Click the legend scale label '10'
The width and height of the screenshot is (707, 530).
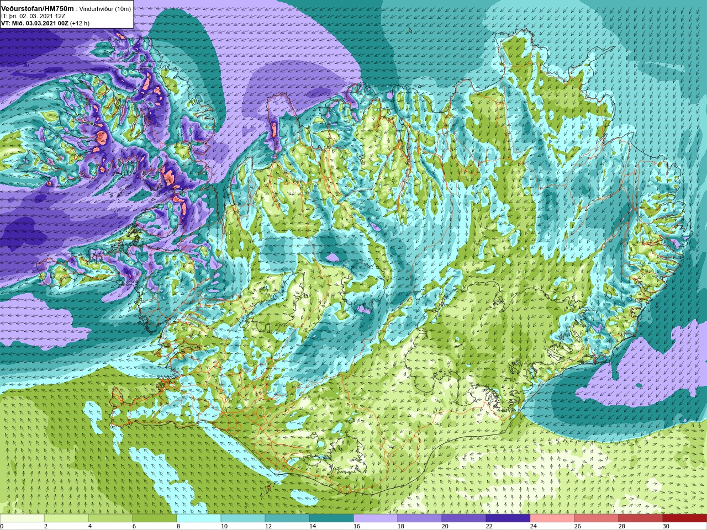click(x=224, y=526)
